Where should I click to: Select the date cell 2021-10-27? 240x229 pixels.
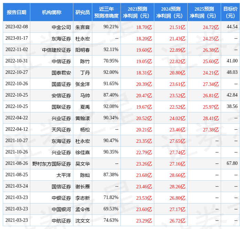[x=17, y=141]
